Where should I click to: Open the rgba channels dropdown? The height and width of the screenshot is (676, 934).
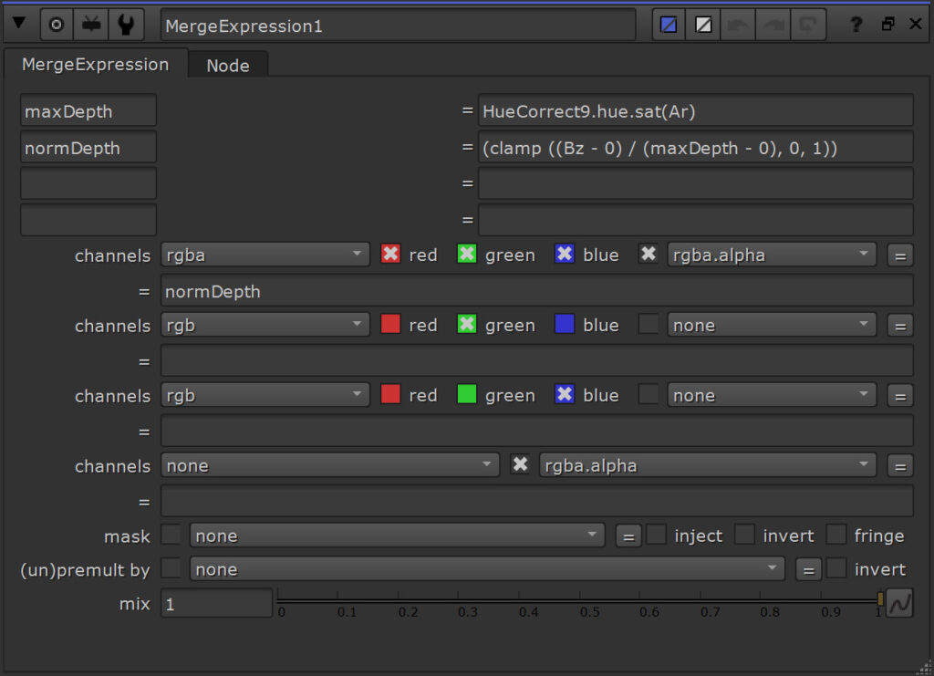pos(265,255)
